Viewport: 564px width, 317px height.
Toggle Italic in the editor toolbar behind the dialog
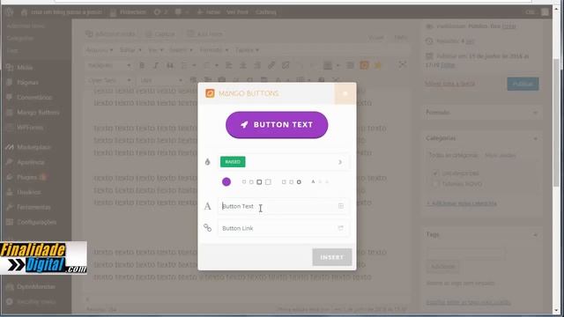tap(156, 65)
